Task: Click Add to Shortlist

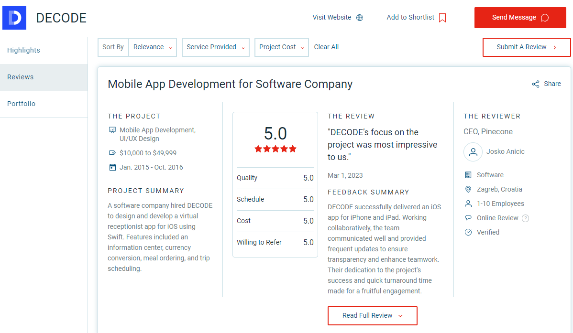Action: click(x=416, y=18)
